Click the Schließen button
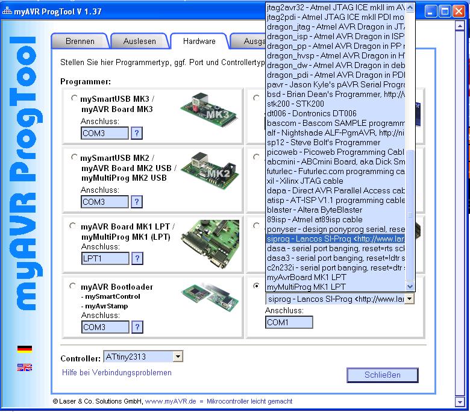The height and width of the screenshot is (412, 470). point(383,375)
